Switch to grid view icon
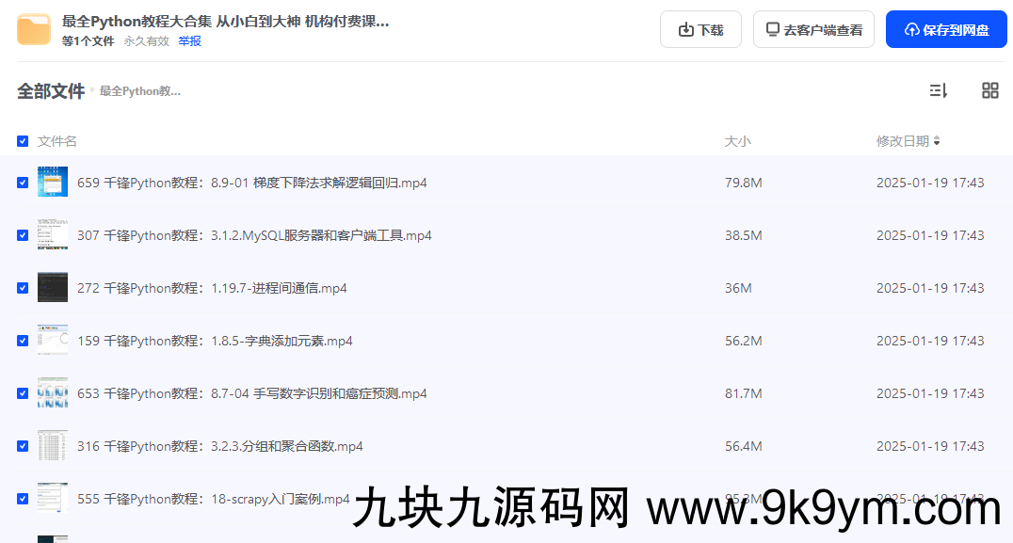The image size is (1013, 543). coord(989,90)
